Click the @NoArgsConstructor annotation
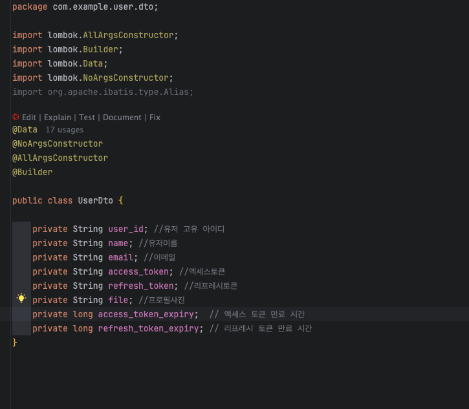This screenshot has height=409, width=469. tap(58, 143)
